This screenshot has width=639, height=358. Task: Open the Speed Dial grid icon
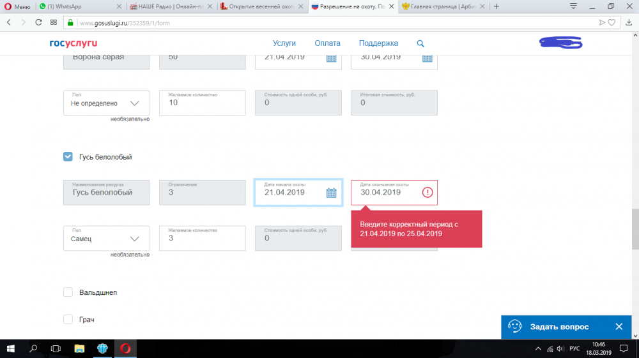point(54,22)
